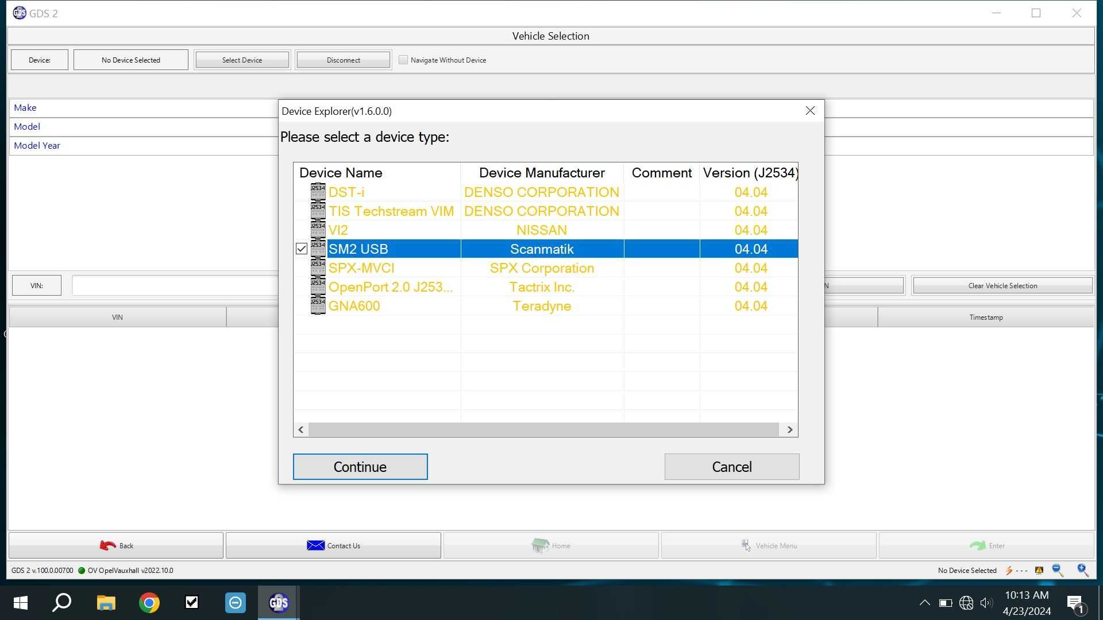Image resolution: width=1103 pixels, height=620 pixels.
Task: Select VI2 Nissan device
Action: tap(542, 230)
